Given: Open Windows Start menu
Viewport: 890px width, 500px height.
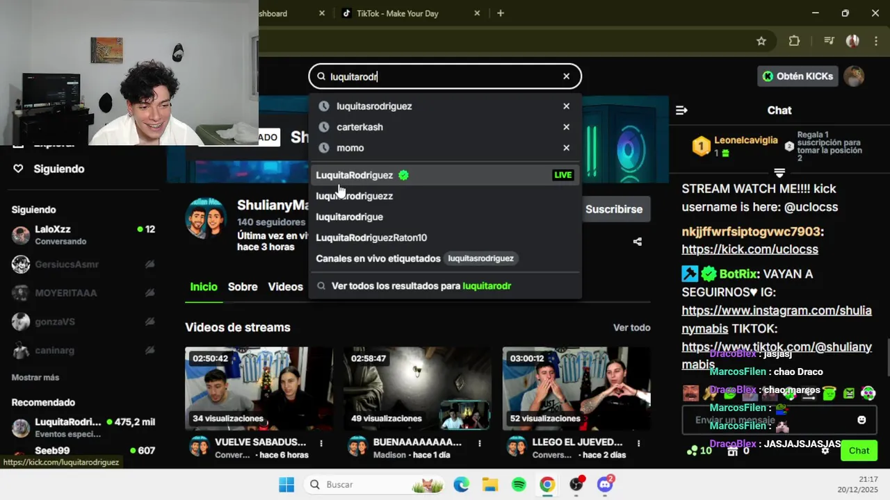Looking at the screenshot, I should click(286, 485).
